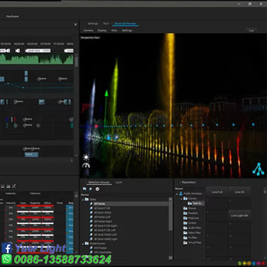The height and width of the screenshot is (267, 267).
Task: Click first icon in Selection Groups toolbar
Action: [x=84, y=189]
